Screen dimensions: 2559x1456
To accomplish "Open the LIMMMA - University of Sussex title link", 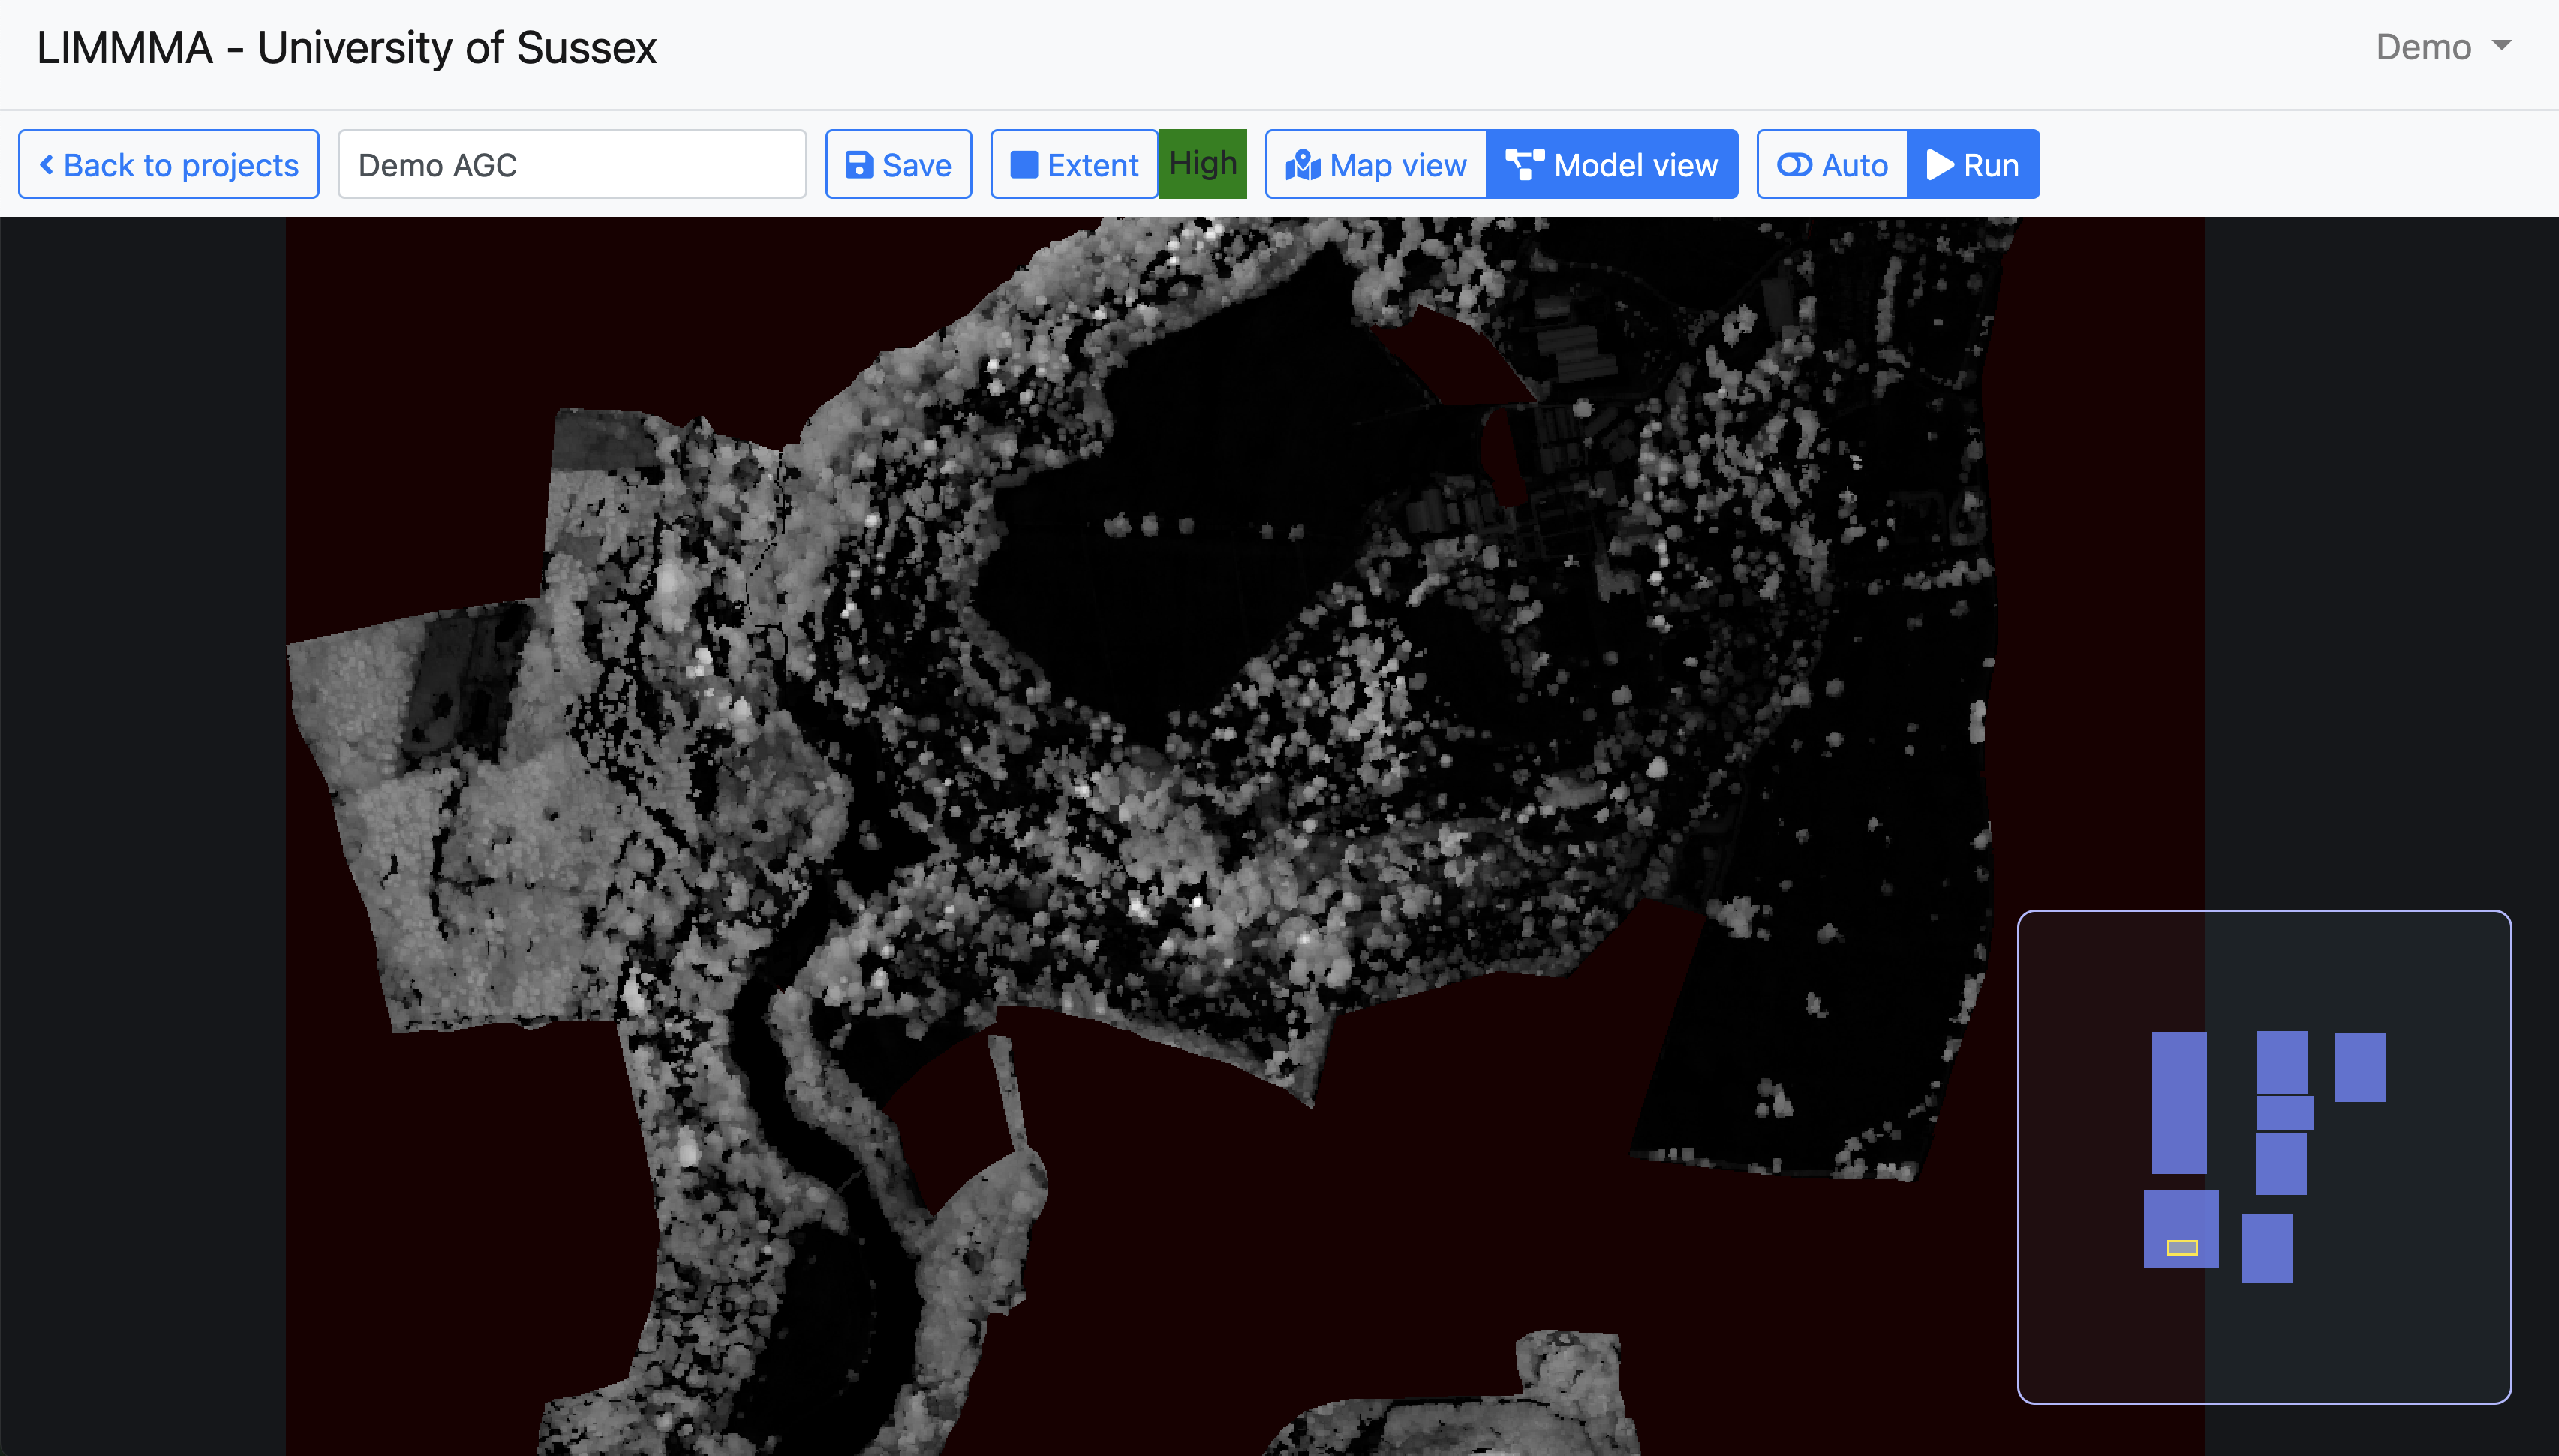I will coord(347,48).
